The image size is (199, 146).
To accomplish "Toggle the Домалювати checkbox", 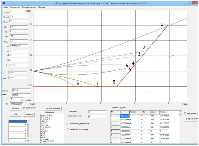I will [x=25, y=108].
